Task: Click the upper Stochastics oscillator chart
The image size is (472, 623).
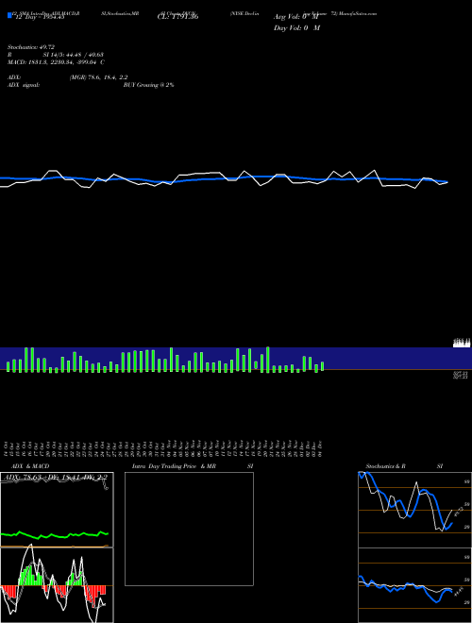Action: click(414, 510)
